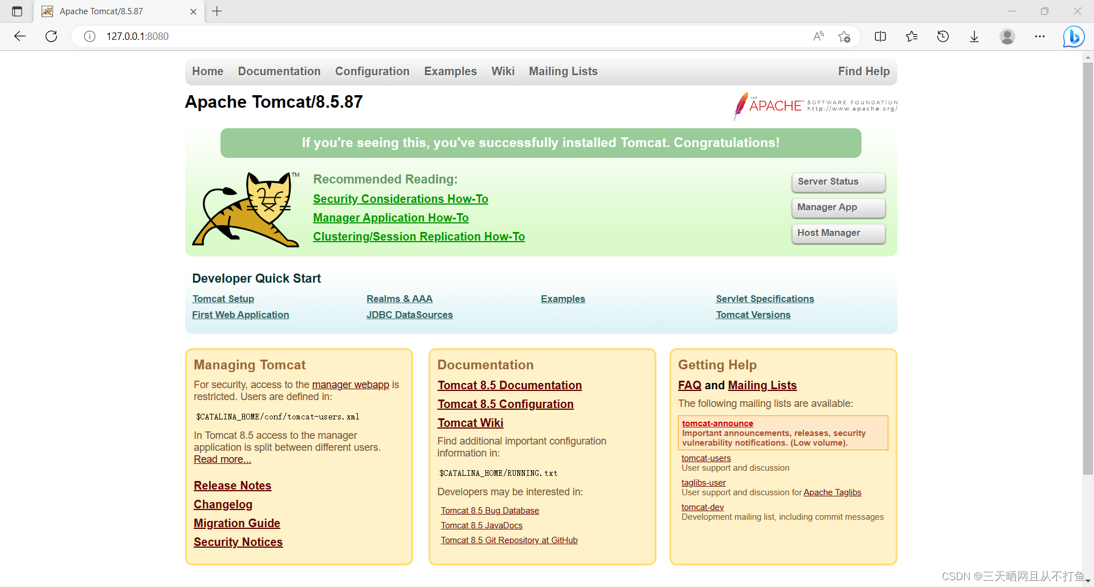1094x587 pixels.
Task: Open a new tab with plus icon
Action: pos(217,11)
